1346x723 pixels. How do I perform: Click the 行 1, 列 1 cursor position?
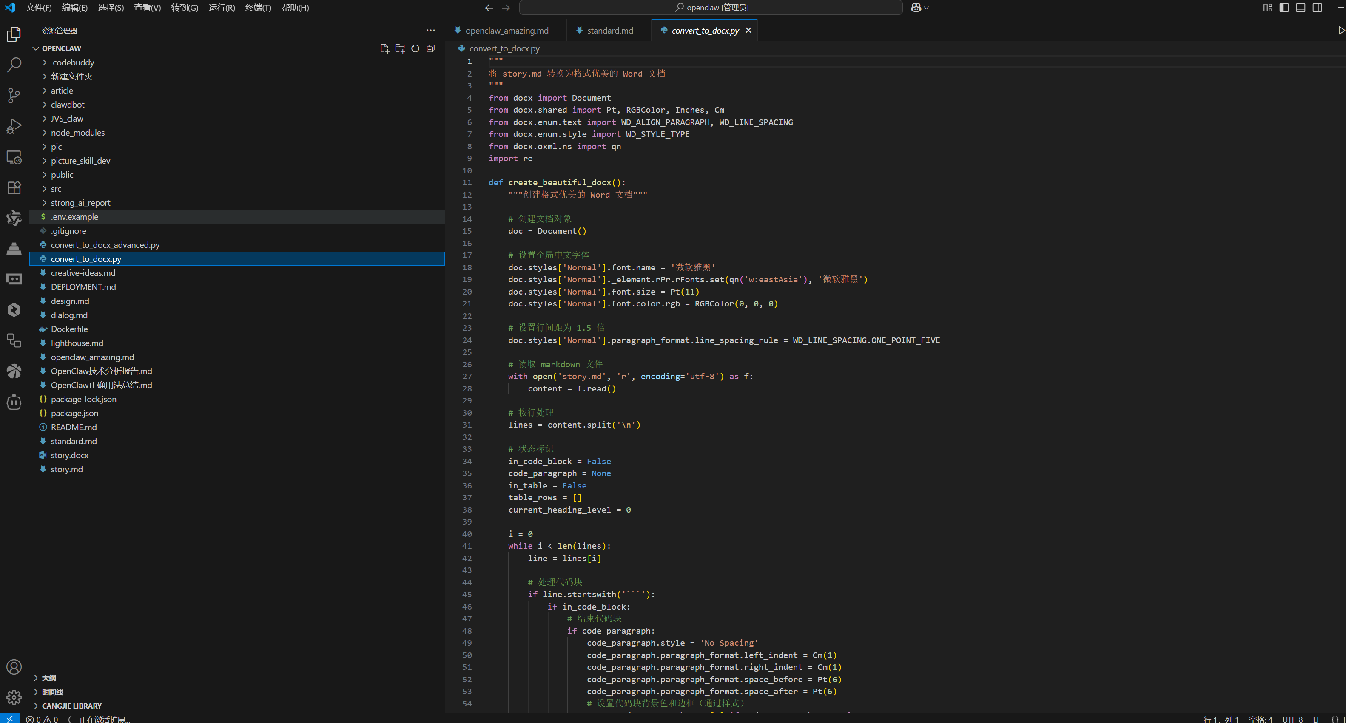tap(1221, 719)
